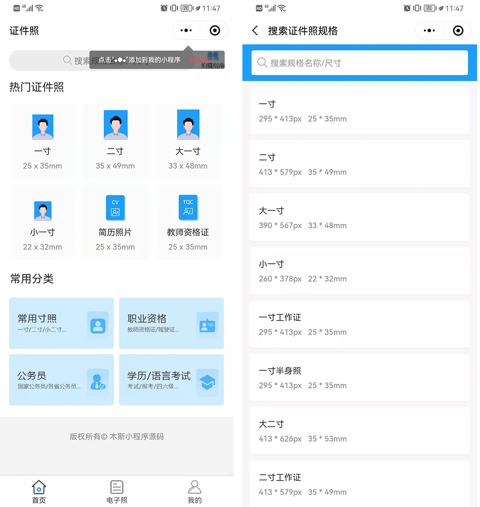Select 一寸工作证 from the spec list
The width and height of the screenshot is (480, 507).
[359, 324]
